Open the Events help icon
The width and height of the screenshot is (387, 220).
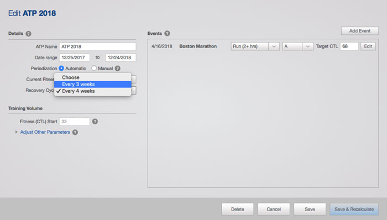tap(167, 33)
